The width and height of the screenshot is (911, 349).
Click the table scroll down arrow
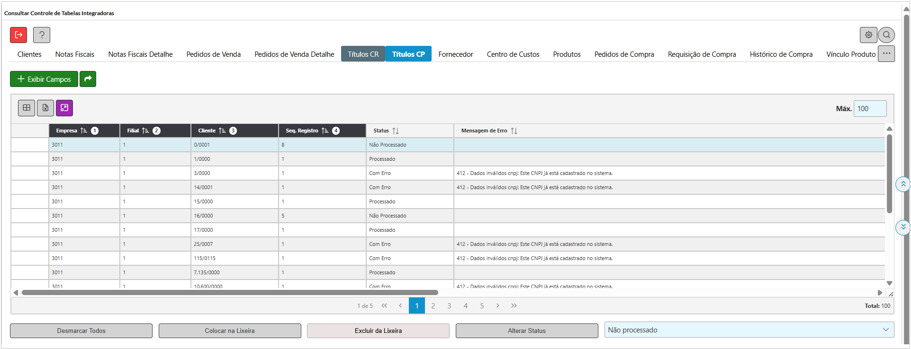(890, 283)
